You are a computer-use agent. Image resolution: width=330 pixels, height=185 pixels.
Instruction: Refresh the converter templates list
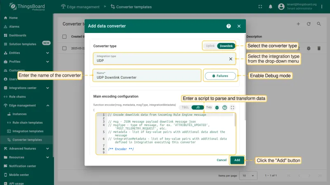coord(309,24)
